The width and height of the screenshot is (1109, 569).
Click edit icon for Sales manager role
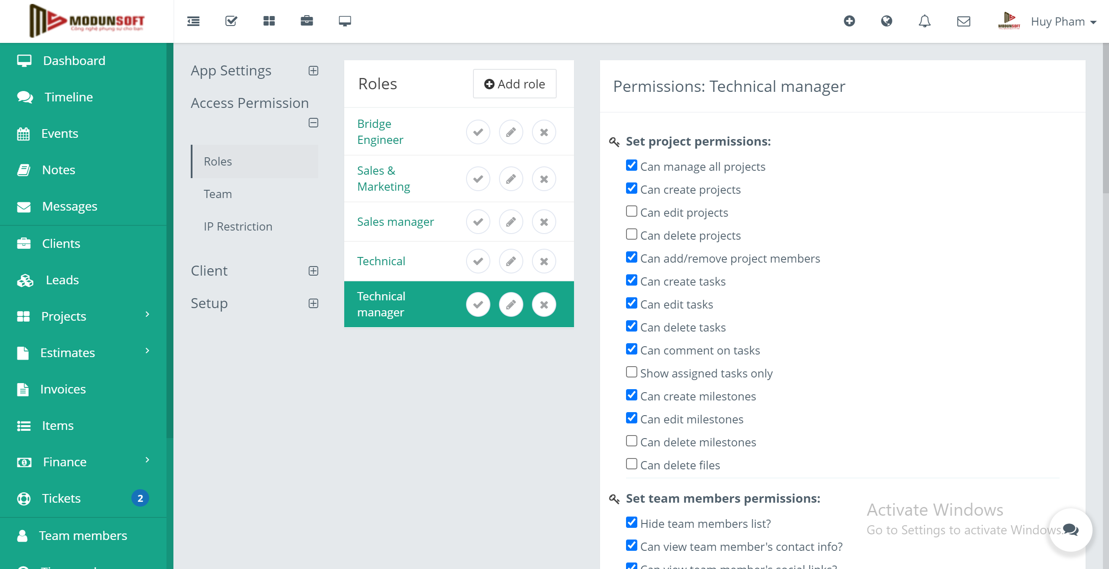511,222
